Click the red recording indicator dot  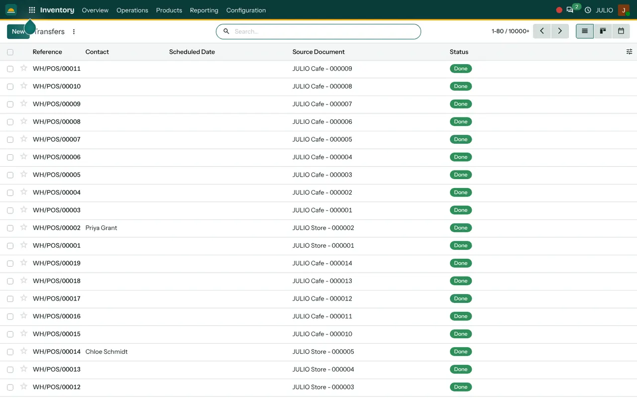click(x=559, y=10)
